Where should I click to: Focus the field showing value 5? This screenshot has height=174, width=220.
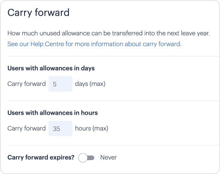pos(61,84)
